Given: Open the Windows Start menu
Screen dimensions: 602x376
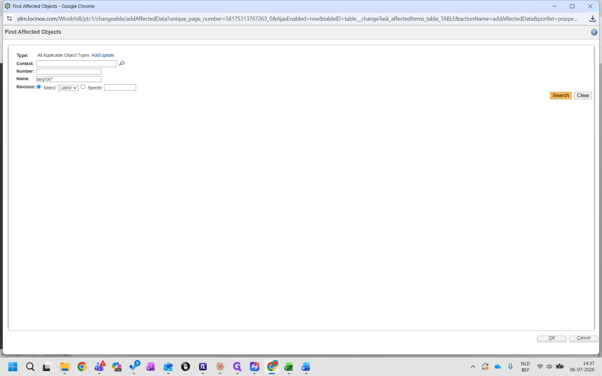Looking at the screenshot, I should click(13, 367).
